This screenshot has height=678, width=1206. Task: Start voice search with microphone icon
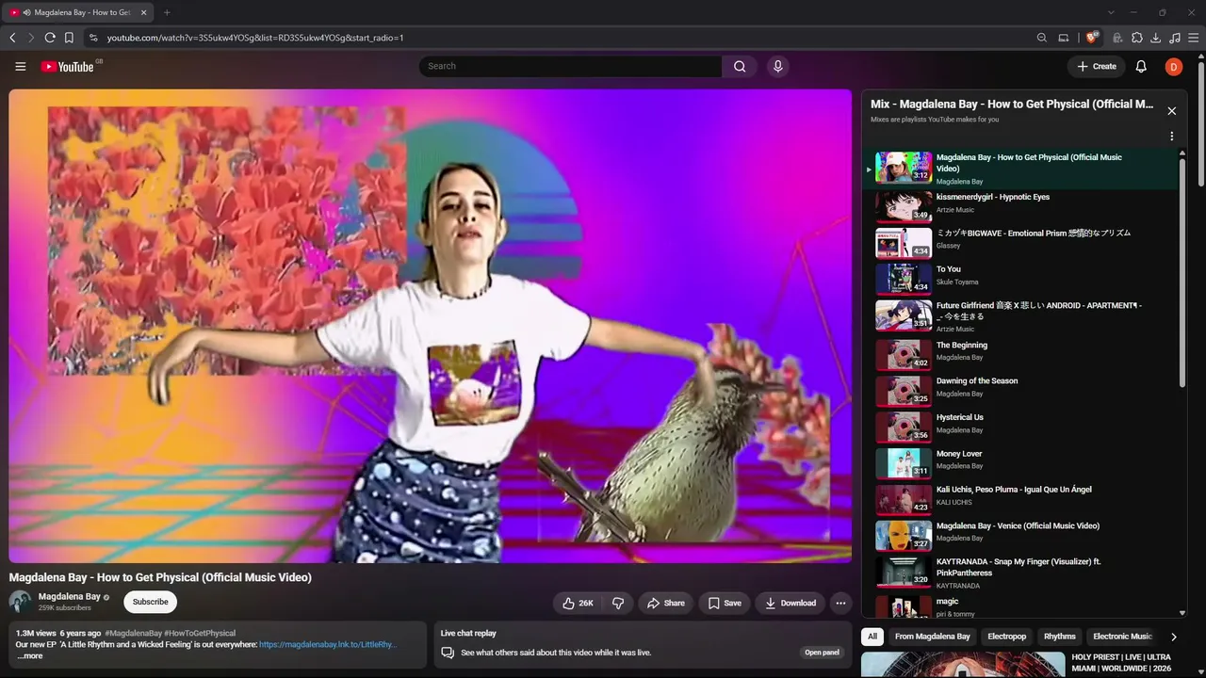[777, 67]
